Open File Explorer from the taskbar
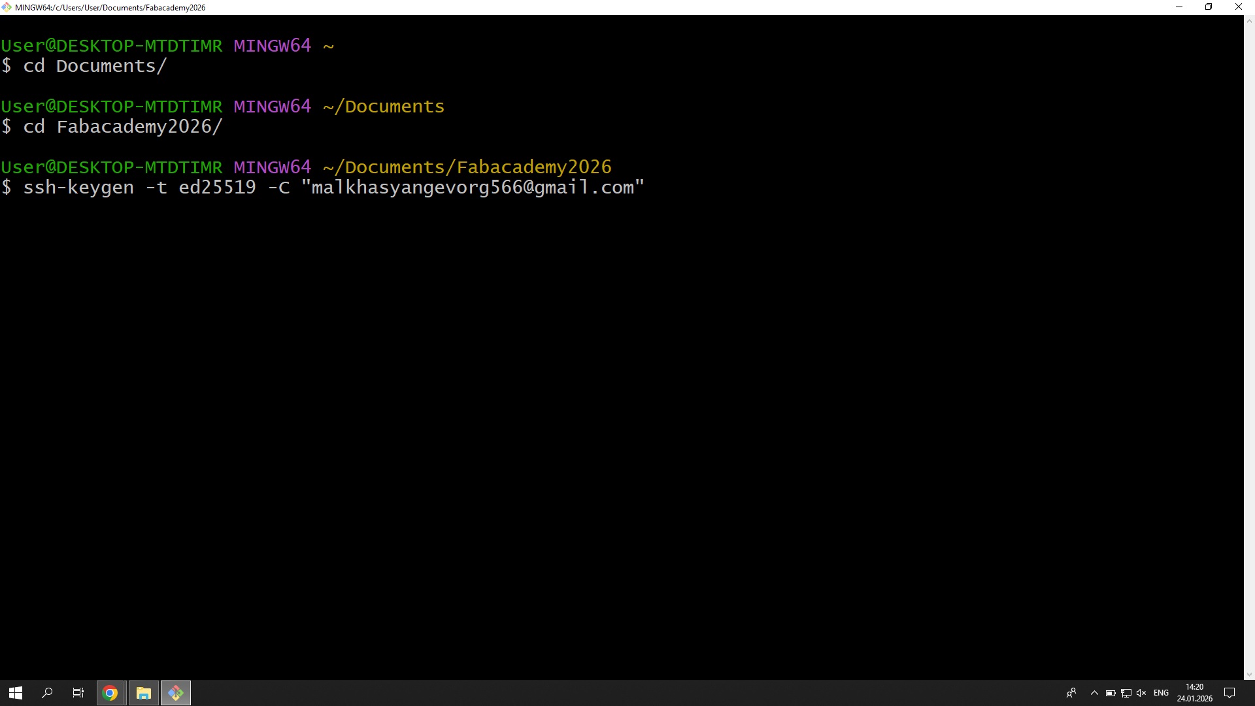 tap(144, 693)
